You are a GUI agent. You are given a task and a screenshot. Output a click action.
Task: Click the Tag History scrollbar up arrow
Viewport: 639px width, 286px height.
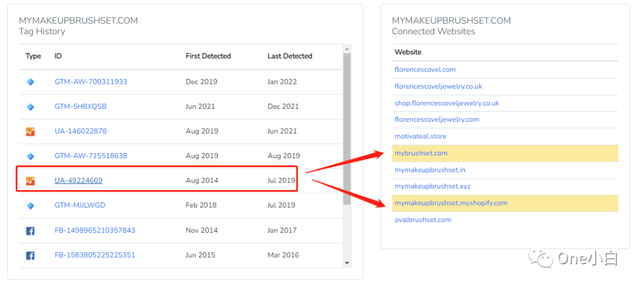347,49
